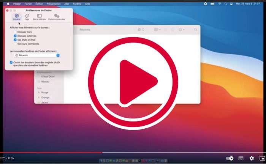Image resolution: width=266 pixels, height=164 pixels.
Task: Open the Fichier menu
Action: point(28,4)
